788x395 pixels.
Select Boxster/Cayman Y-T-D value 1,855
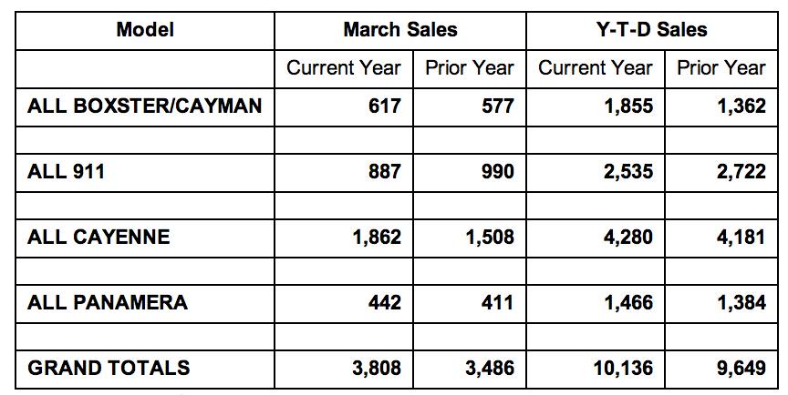pos(627,106)
